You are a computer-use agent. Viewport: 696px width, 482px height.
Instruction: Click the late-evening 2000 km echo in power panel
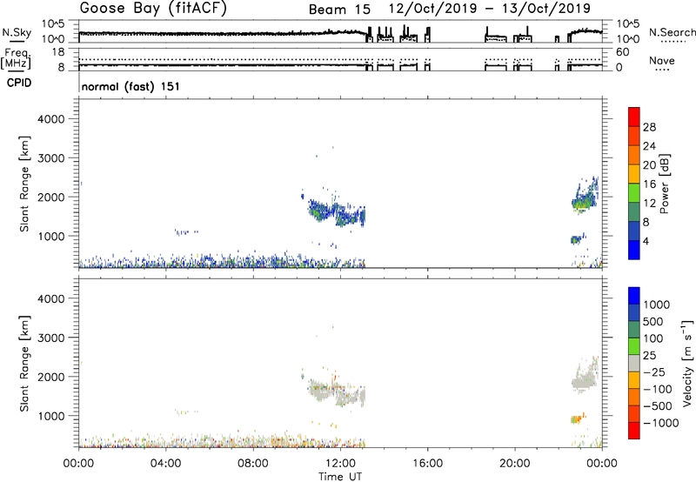[x=585, y=195]
